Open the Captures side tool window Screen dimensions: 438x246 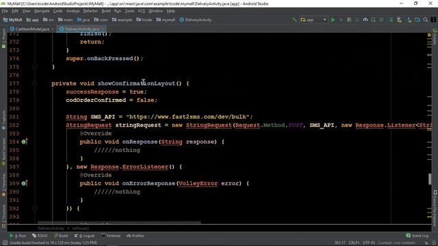tap(3, 120)
